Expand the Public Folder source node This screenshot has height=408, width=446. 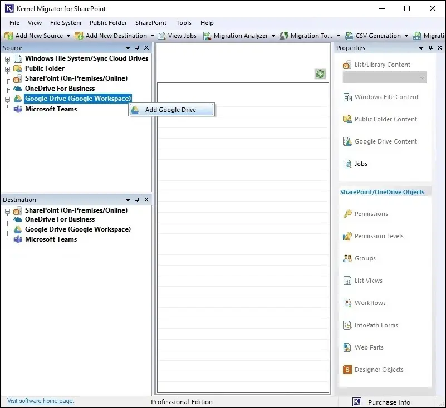(7, 69)
